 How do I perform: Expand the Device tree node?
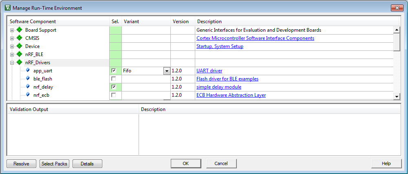click(12, 46)
